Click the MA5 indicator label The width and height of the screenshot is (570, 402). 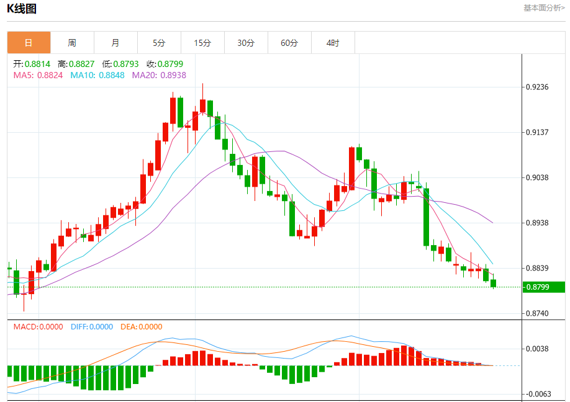pos(38,75)
